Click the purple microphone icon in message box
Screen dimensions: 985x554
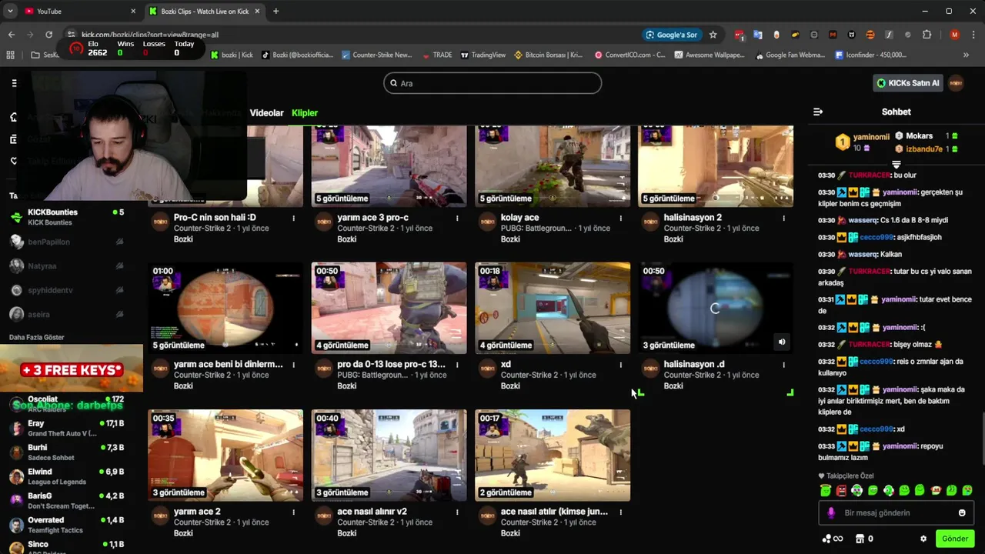(x=831, y=513)
